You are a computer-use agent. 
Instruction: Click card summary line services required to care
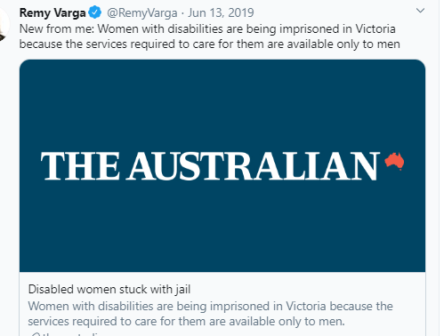pos(187,321)
